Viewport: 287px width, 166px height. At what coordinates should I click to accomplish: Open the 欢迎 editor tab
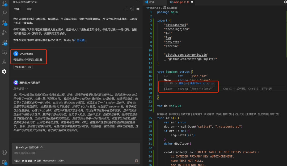[x=151, y=2]
